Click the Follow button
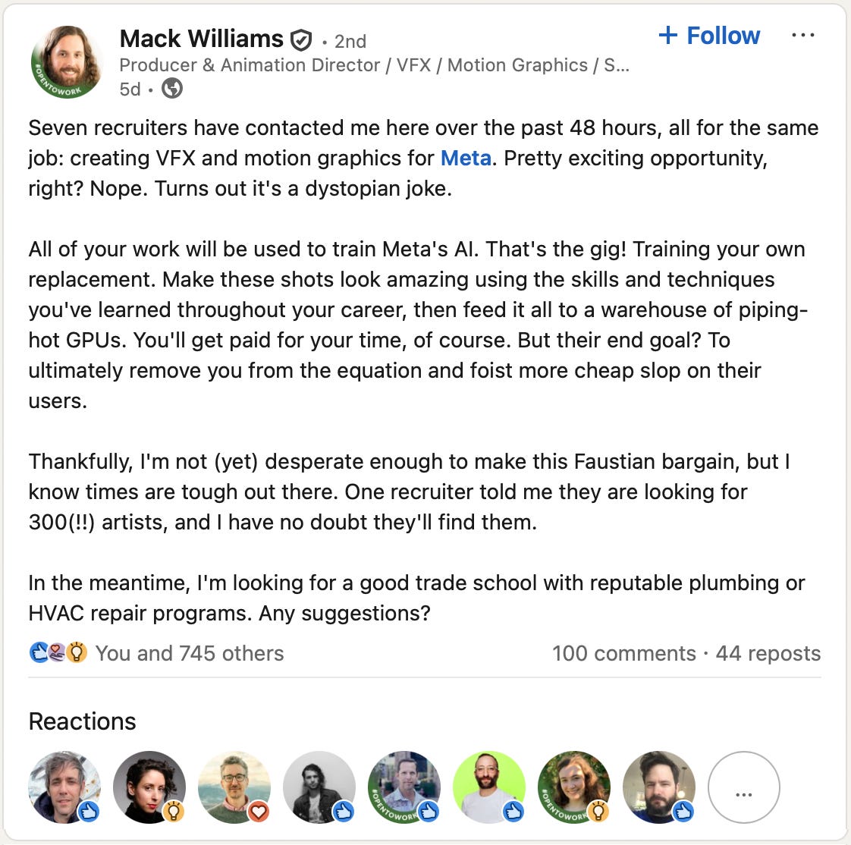Screen dimensions: 851x845 [708, 36]
